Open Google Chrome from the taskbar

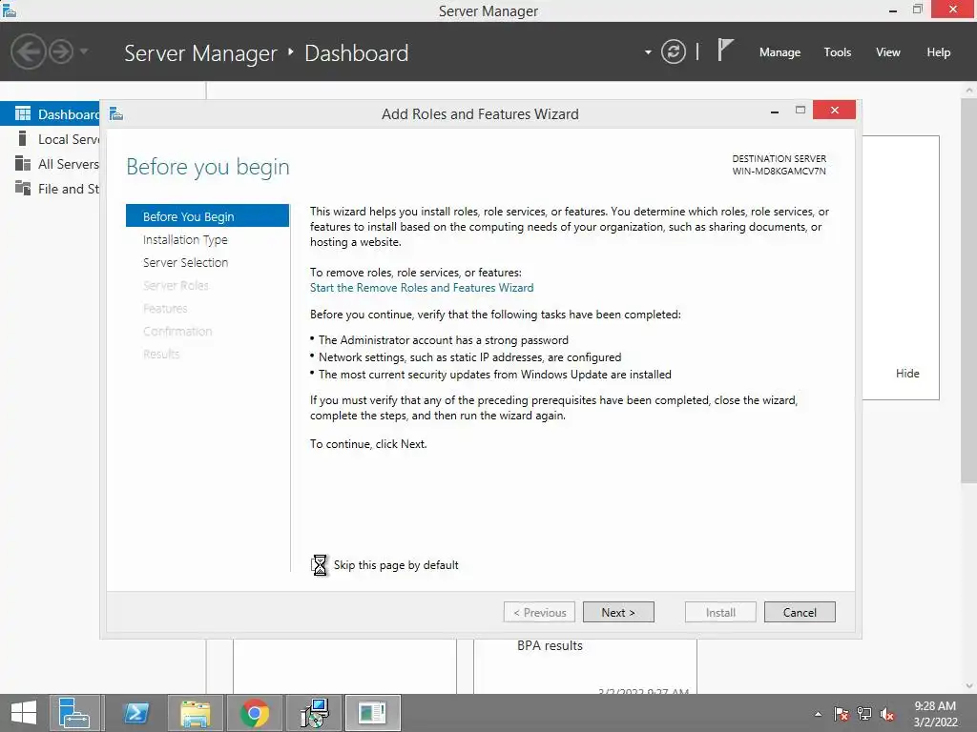tap(254, 713)
